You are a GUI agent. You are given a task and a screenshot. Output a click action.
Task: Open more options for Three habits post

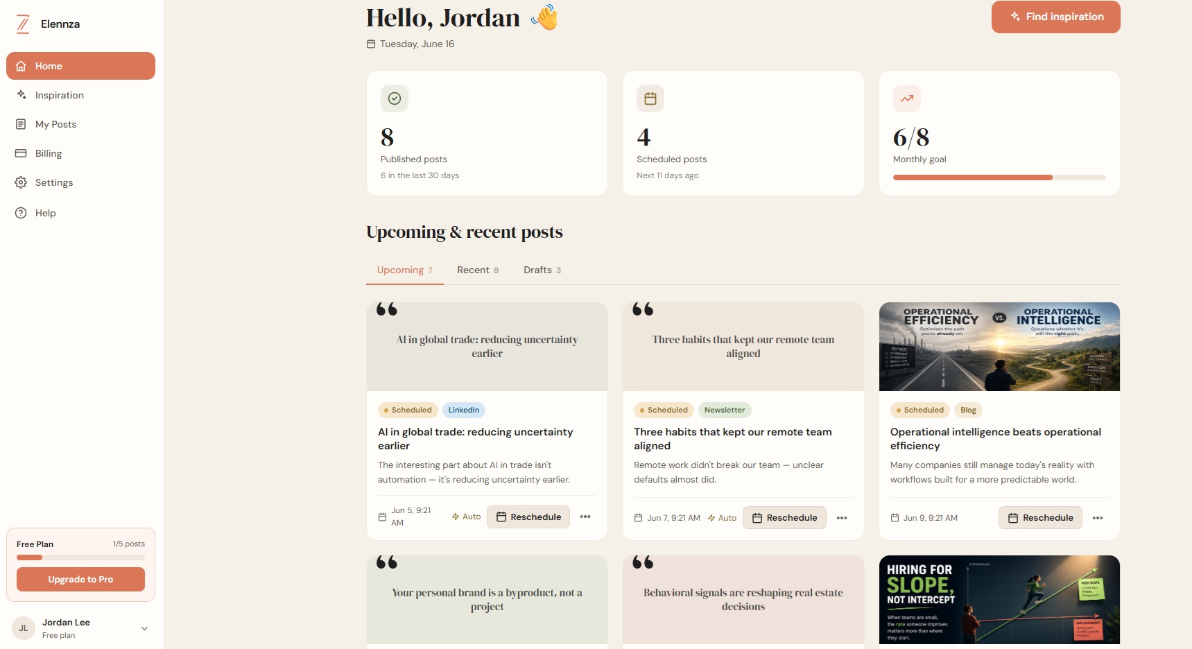pos(842,518)
